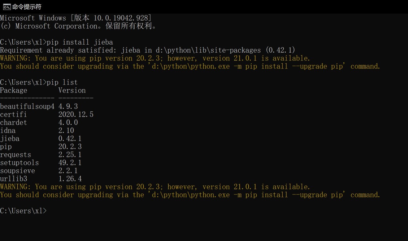
Task: Click the soupsieve package name
Action: coord(17,171)
